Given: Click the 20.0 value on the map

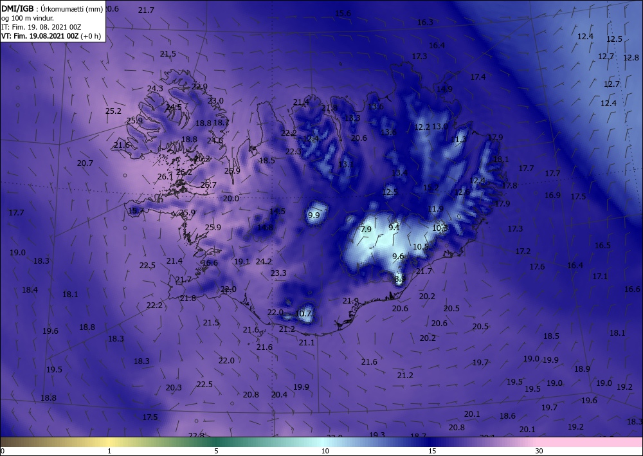Looking at the screenshot, I should point(231,199).
